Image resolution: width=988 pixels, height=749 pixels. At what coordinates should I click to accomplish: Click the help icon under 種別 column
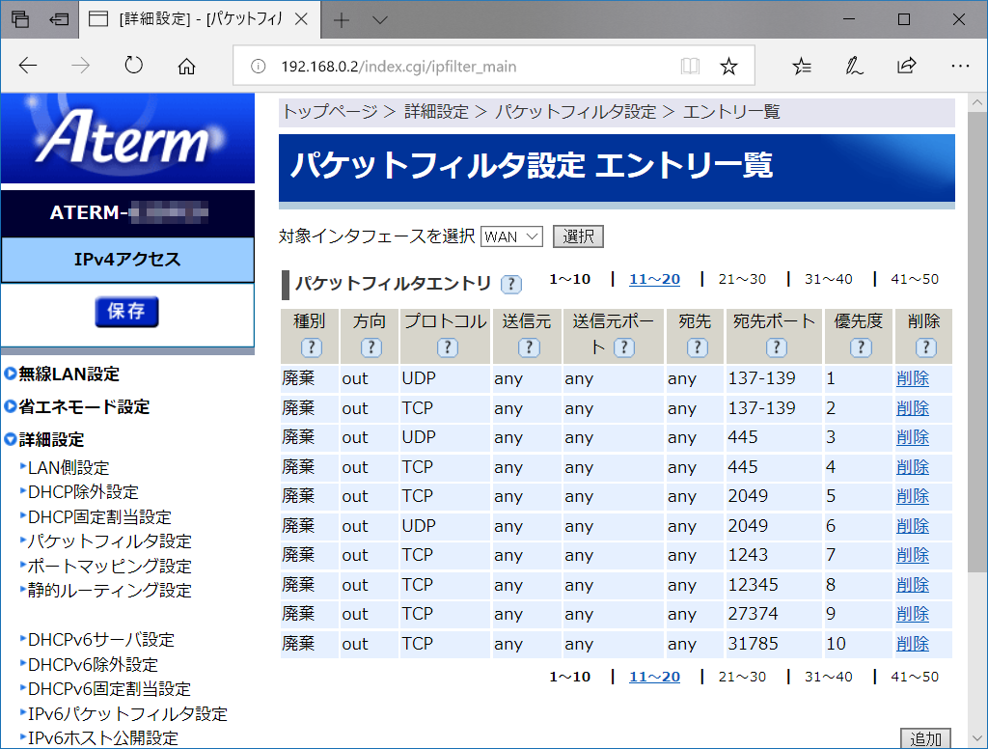pos(312,347)
